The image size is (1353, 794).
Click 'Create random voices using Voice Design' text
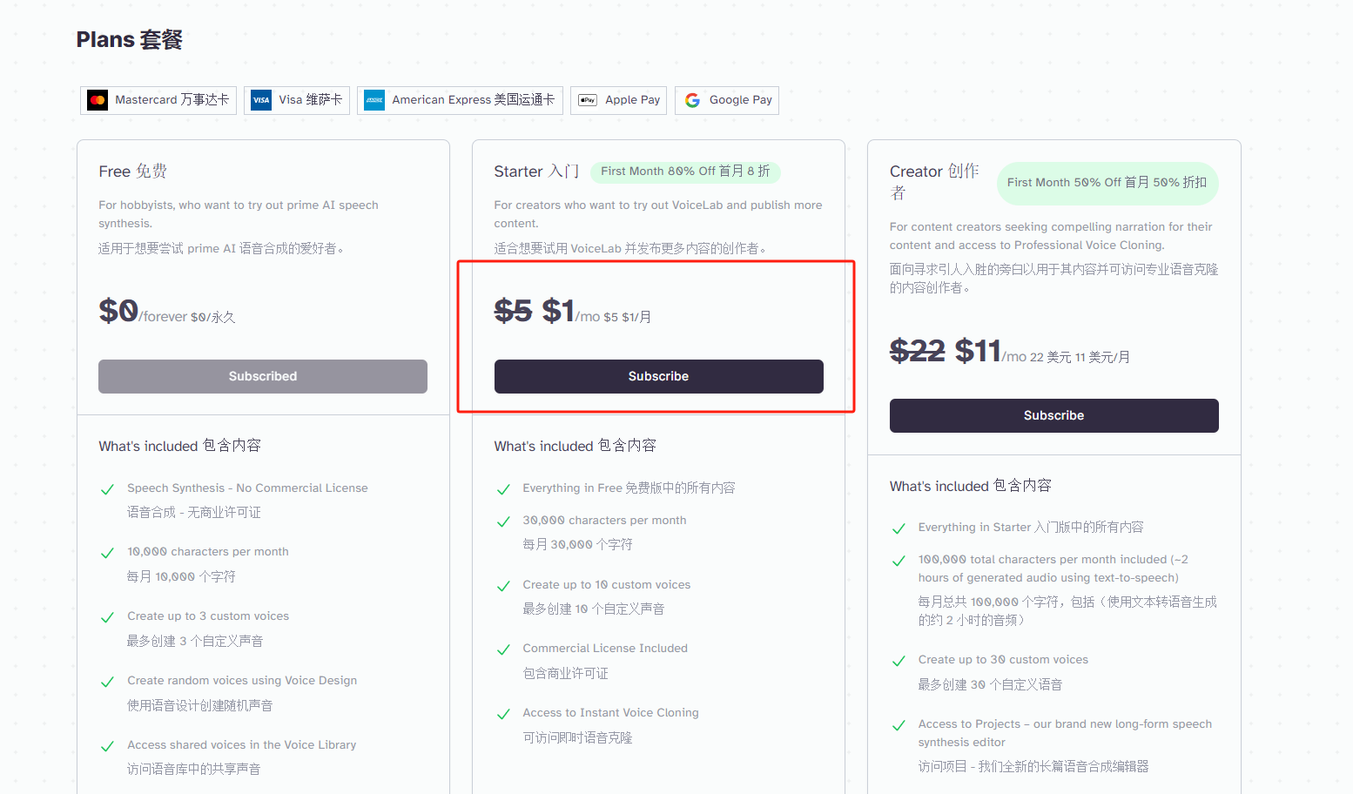[x=242, y=681]
